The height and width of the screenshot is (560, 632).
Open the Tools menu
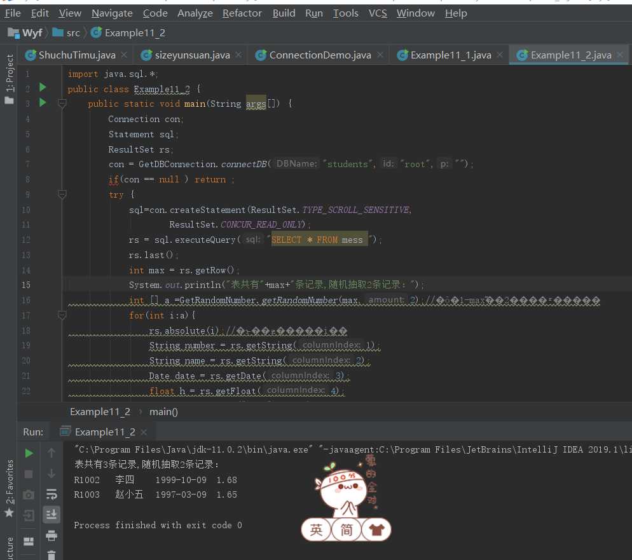pos(345,13)
